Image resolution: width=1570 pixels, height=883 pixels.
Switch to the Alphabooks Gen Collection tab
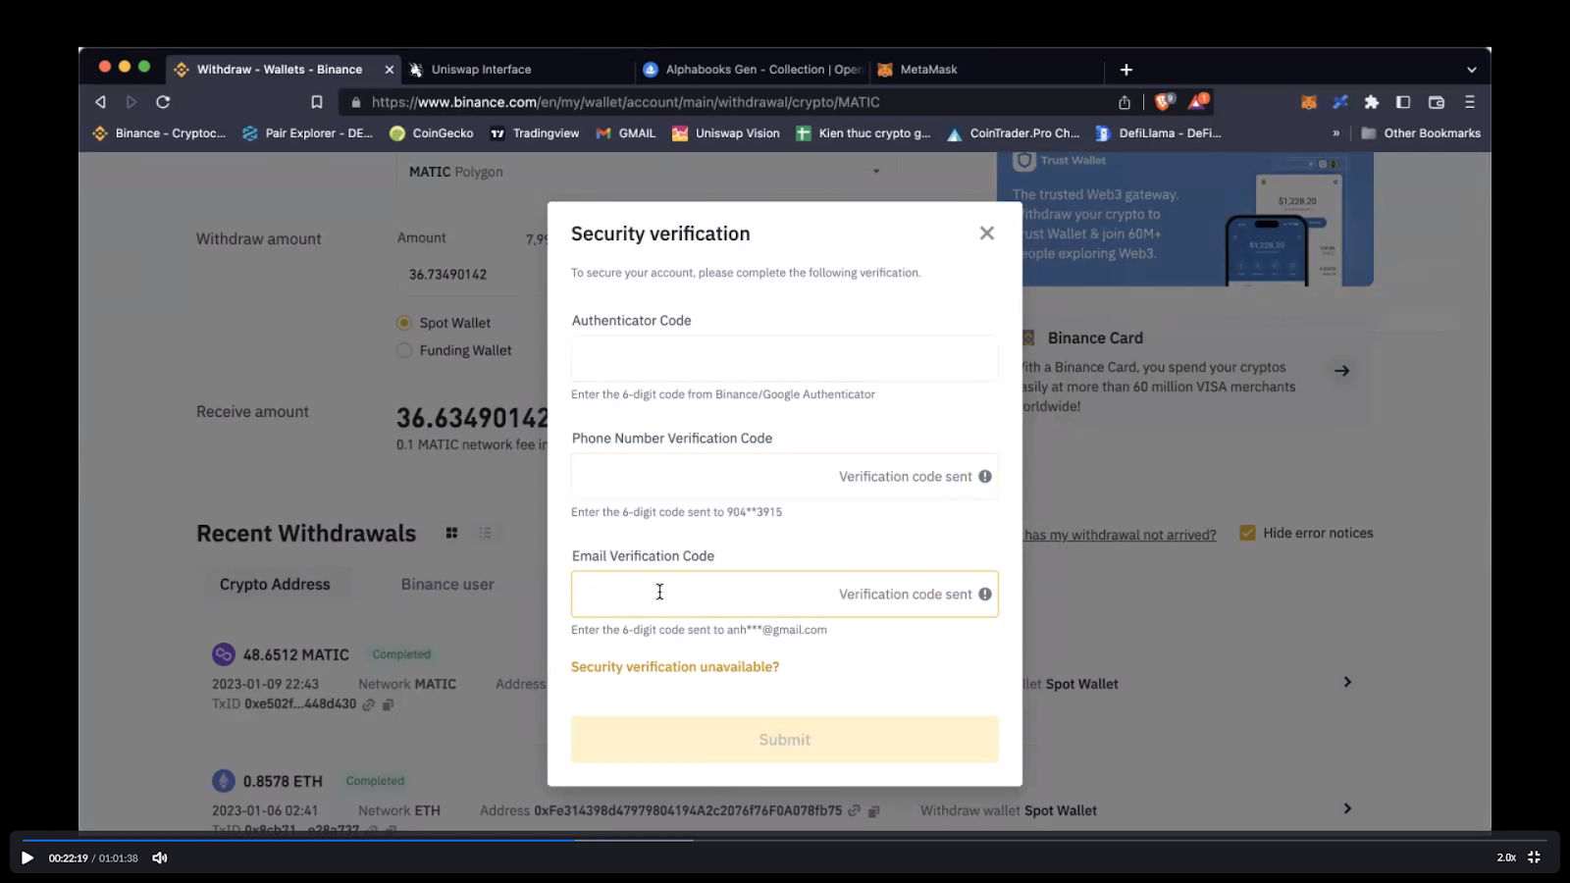point(753,70)
